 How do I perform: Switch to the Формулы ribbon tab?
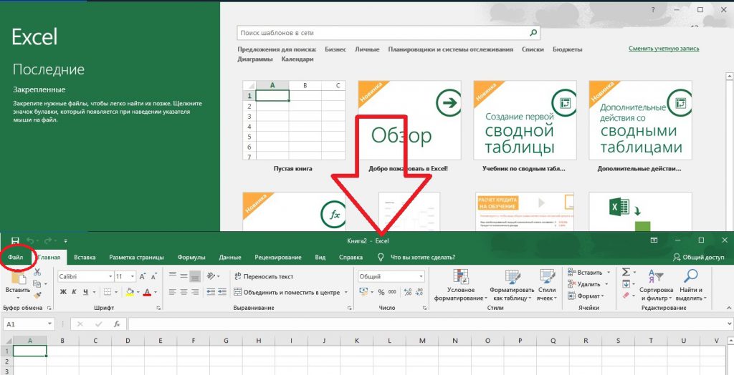191,257
